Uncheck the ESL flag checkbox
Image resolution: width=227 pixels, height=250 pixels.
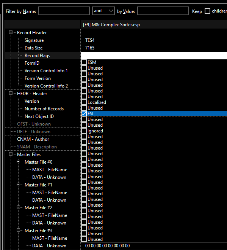(x=84, y=114)
